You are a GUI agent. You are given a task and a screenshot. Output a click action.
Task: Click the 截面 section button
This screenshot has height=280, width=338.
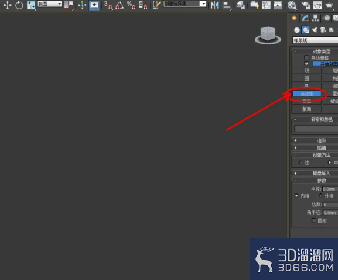click(307, 109)
